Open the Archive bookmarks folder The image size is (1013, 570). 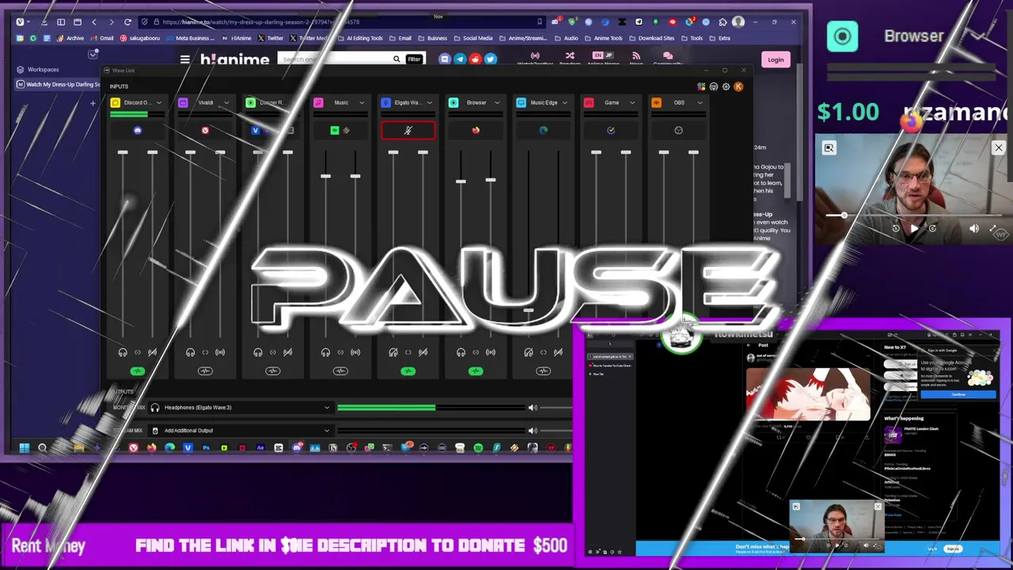point(70,38)
